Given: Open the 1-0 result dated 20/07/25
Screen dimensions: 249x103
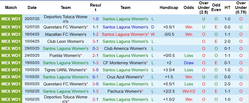Looking at the screenshot, I should pos(95,19).
